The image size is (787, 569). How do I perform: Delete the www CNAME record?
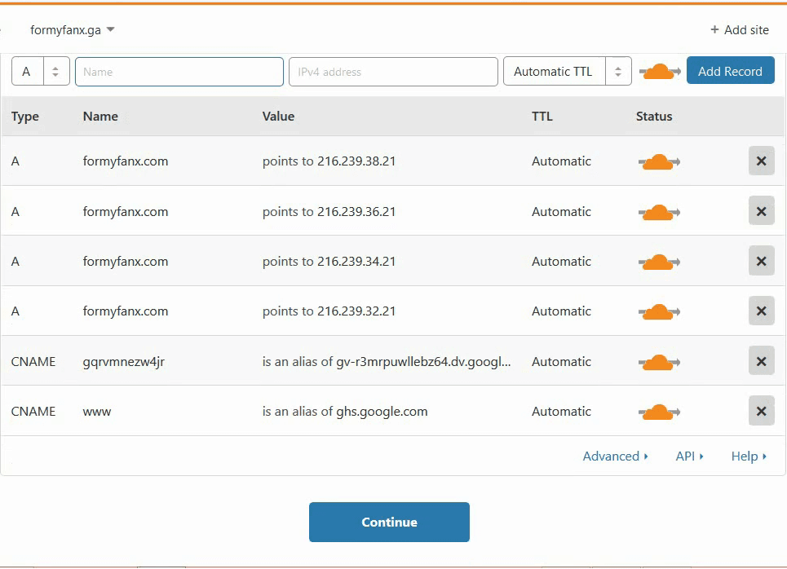click(761, 412)
